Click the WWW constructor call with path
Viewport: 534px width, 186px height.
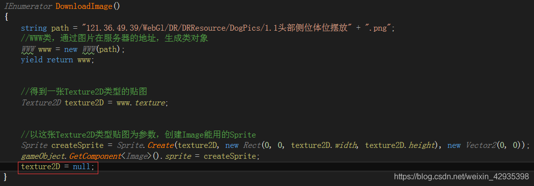coord(101,49)
